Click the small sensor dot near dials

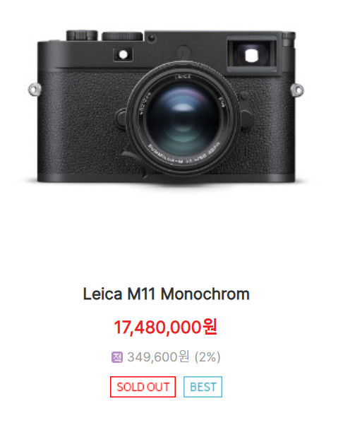151,37
